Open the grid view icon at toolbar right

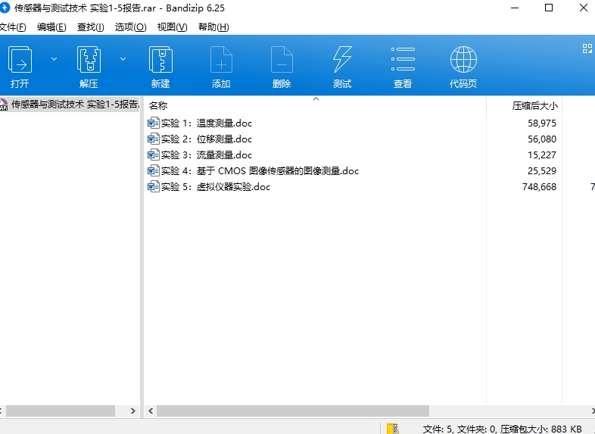coord(587,48)
